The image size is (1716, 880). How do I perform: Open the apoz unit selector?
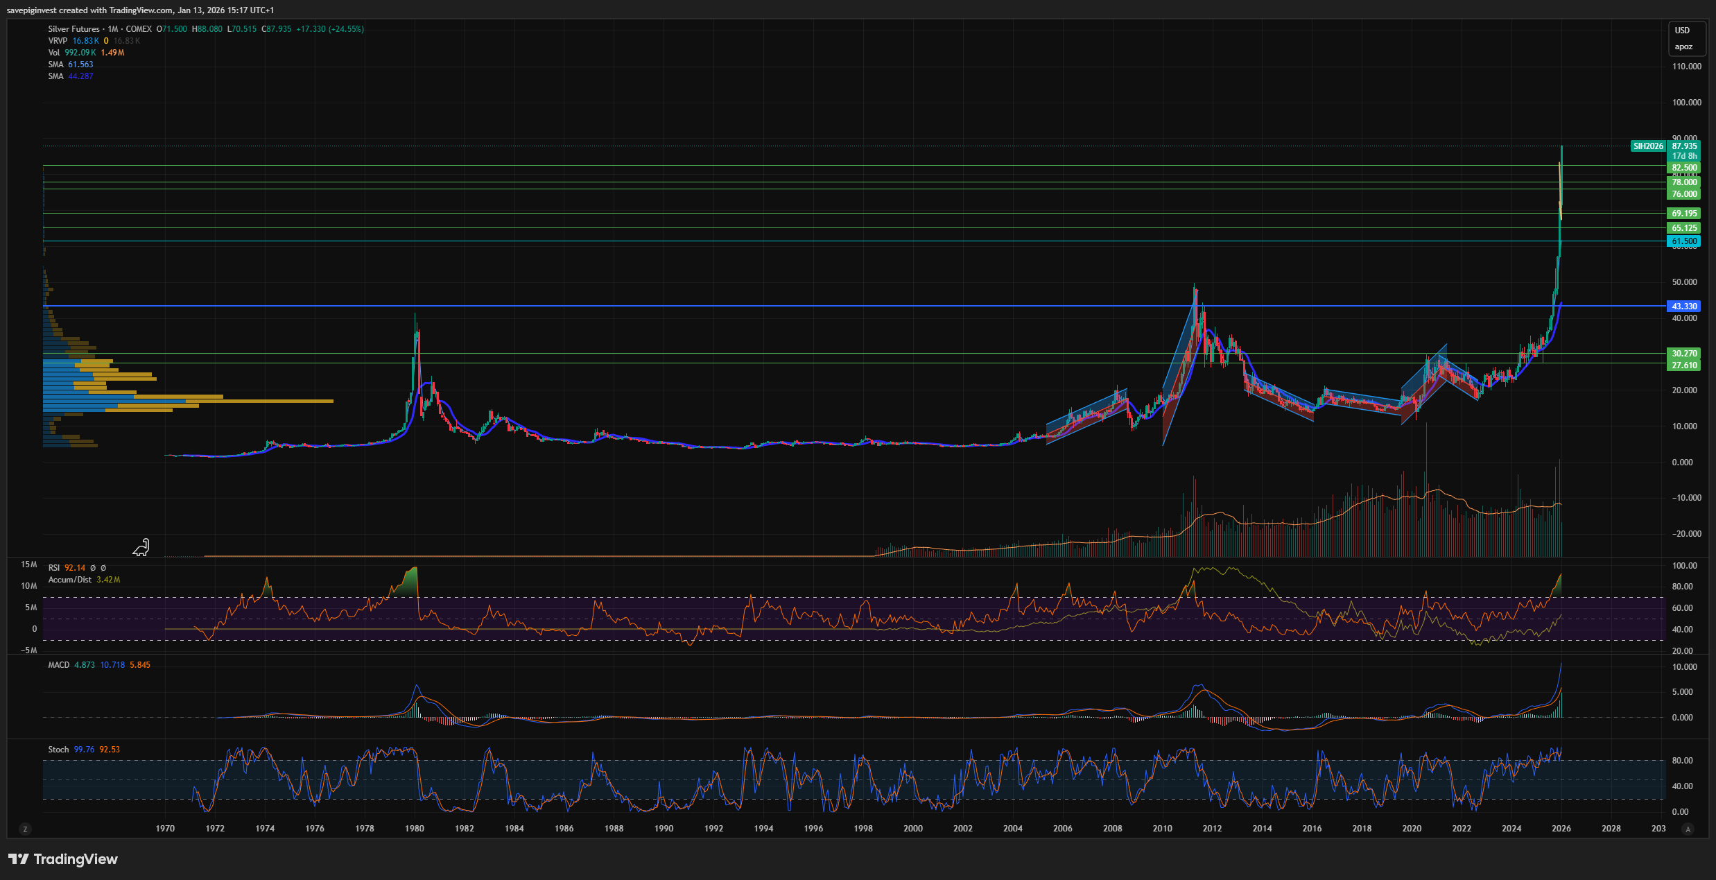pos(1683,47)
